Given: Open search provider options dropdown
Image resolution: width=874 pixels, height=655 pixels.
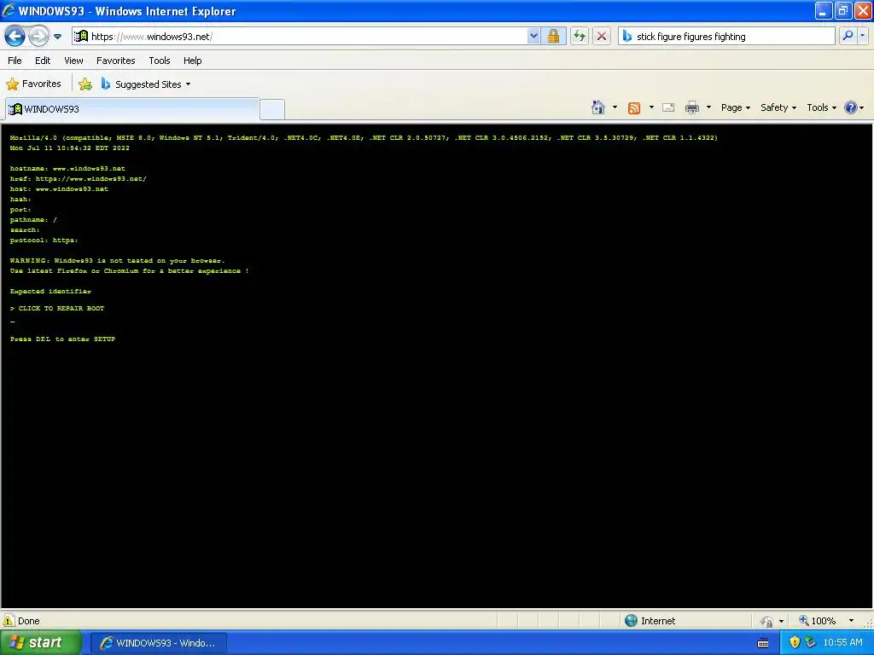Looking at the screenshot, I should click(x=862, y=36).
